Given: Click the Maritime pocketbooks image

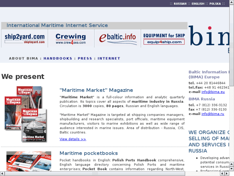Looking at the screenshot, I should click(29, 161).
